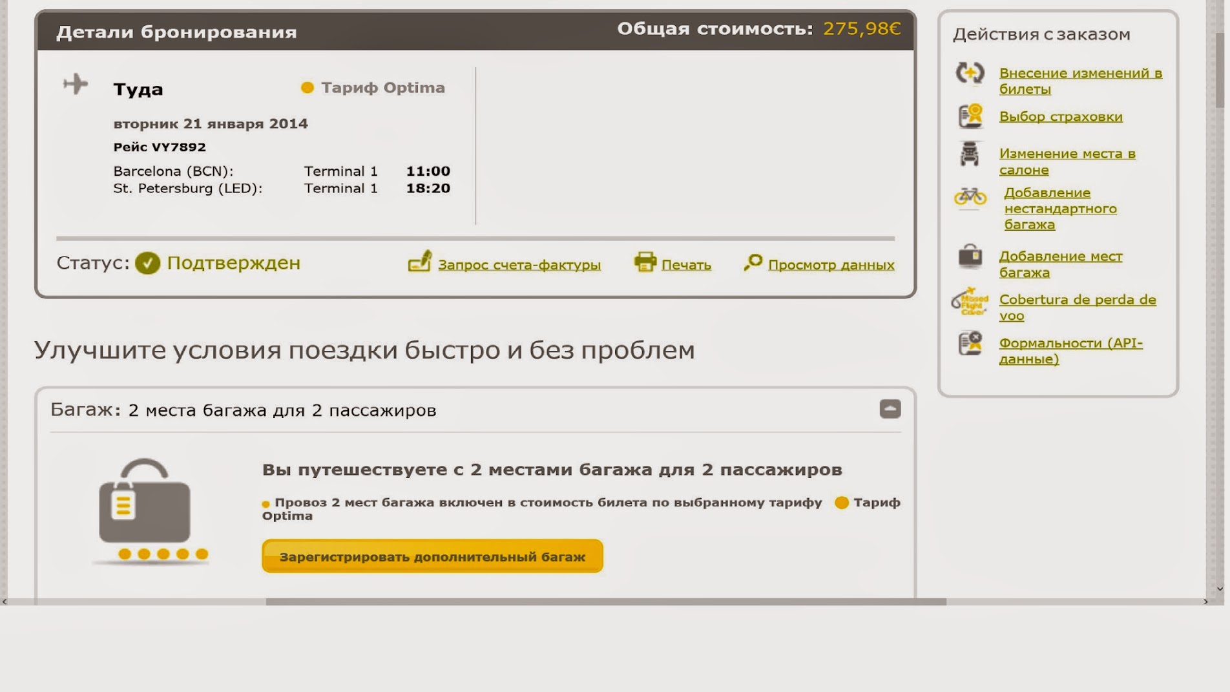The height and width of the screenshot is (692, 1230).
Task: Open the insurance selection icon
Action: (x=970, y=116)
